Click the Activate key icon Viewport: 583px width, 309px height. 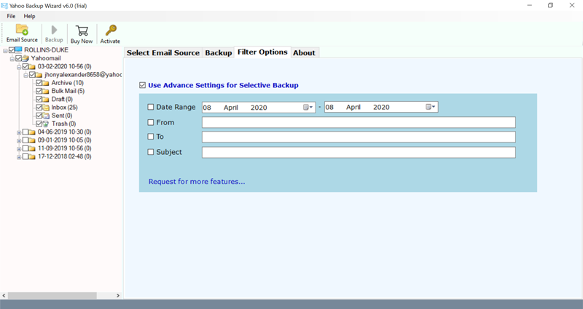[111, 30]
